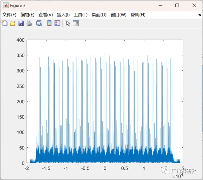Open the 帮助(H) menu
Screen dimensions: 203x180
(x=138, y=15)
